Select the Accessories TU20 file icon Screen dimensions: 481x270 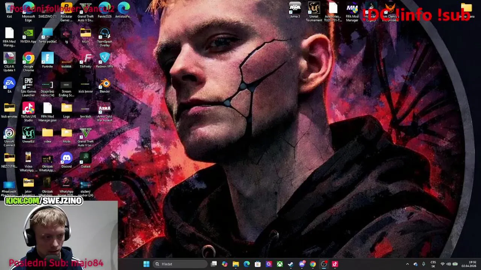click(333, 12)
